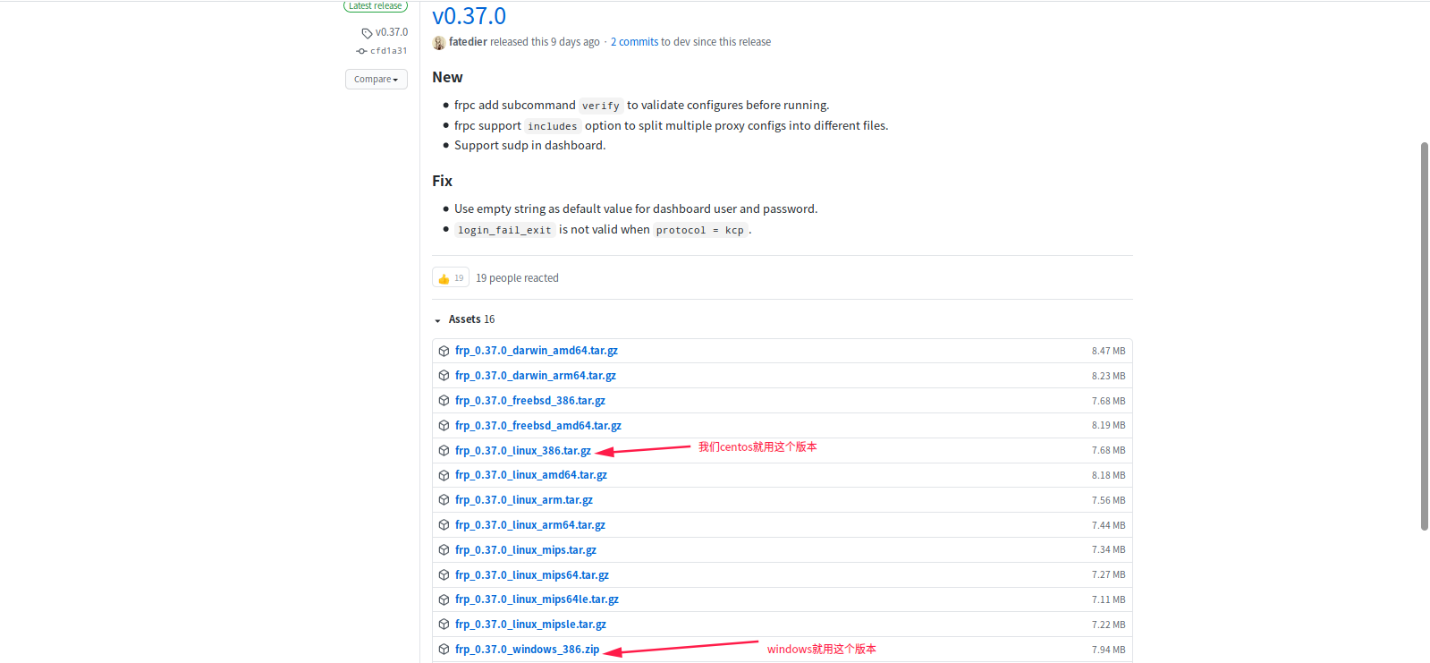Viewport: 1430px width, 663px height.
Task: Click the page's vertical scrollbar thumb
Action: click(1424, 336)
